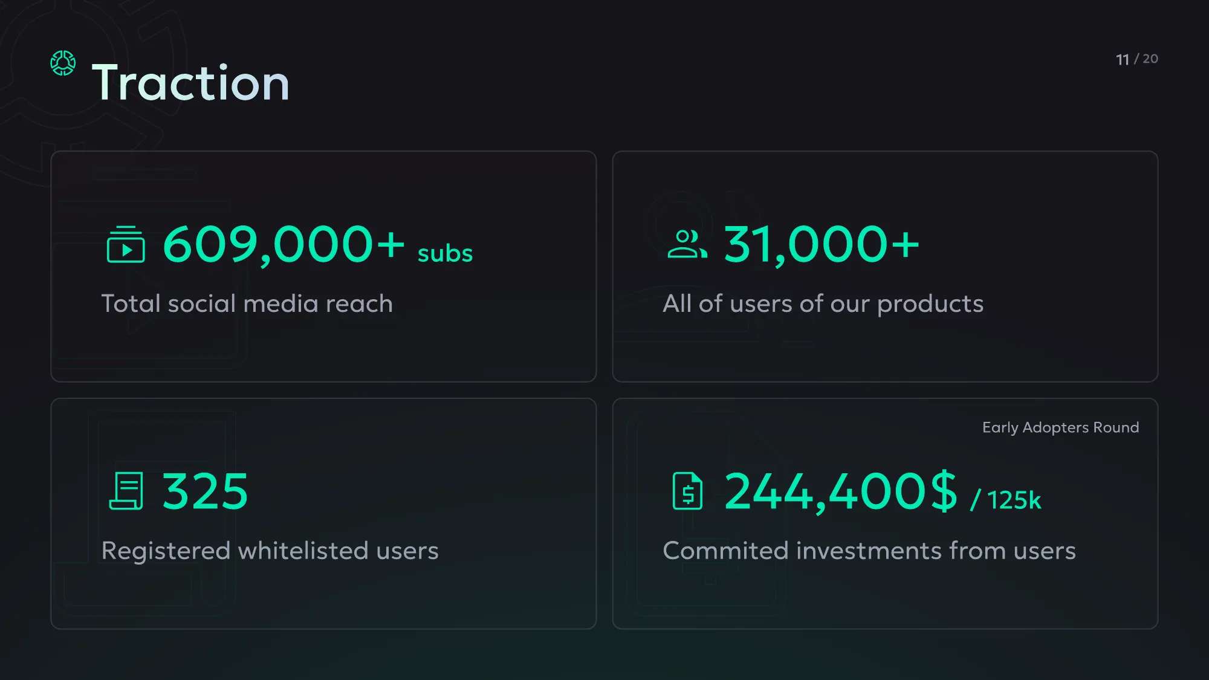This screenshot has width=1209, height=680.
Task: Click the 325 number
Action: tap(205, 491)
